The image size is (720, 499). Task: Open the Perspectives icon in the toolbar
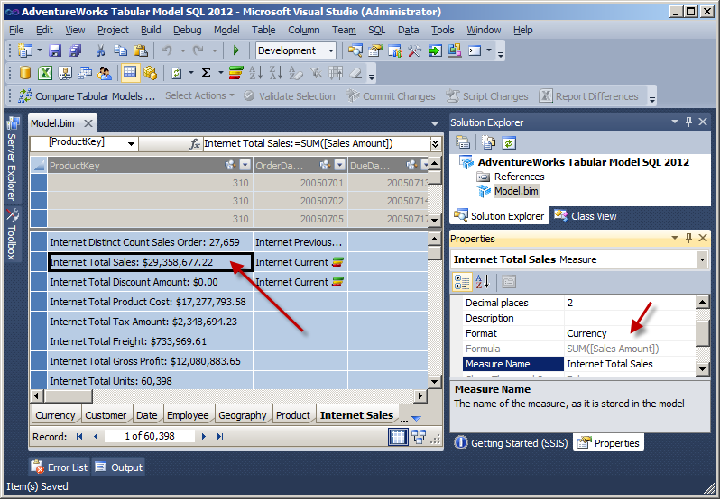(x=85, y=73)
